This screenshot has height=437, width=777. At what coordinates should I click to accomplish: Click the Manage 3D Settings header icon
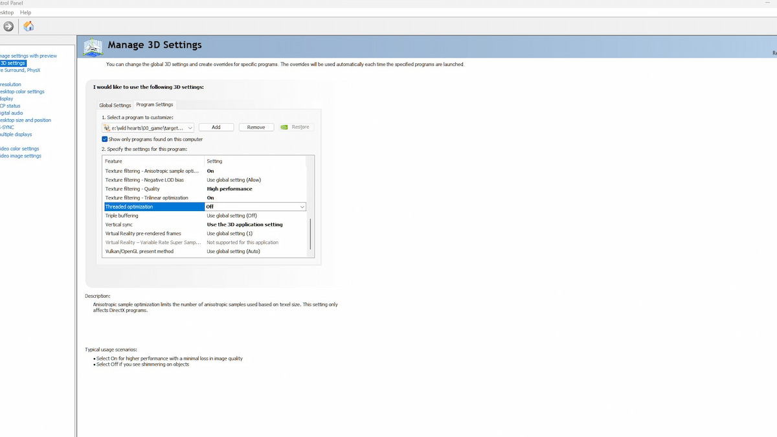[93, 47]
